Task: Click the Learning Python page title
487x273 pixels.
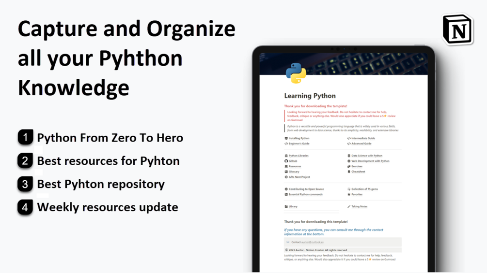Action: 310,96
